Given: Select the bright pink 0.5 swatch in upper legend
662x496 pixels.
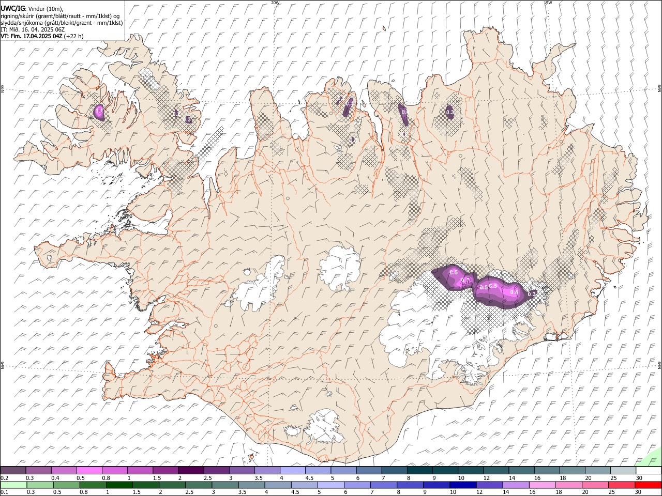Looking at the screenshot, I should (89, 471).
